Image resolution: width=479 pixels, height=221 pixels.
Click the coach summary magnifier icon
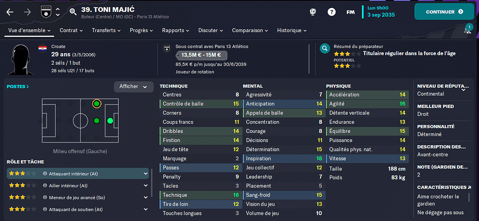(325, 48)
